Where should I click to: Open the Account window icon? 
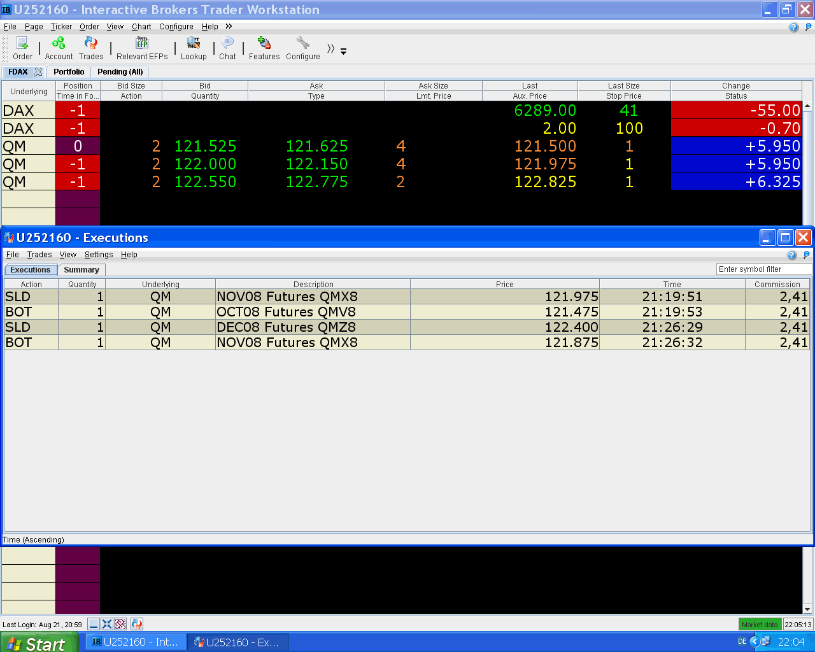tap(59, 48)
